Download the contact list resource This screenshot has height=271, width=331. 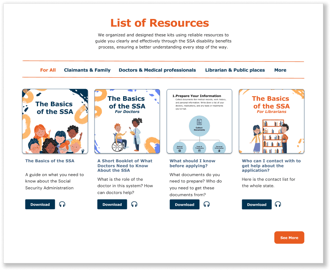click(x=257, y=204)
